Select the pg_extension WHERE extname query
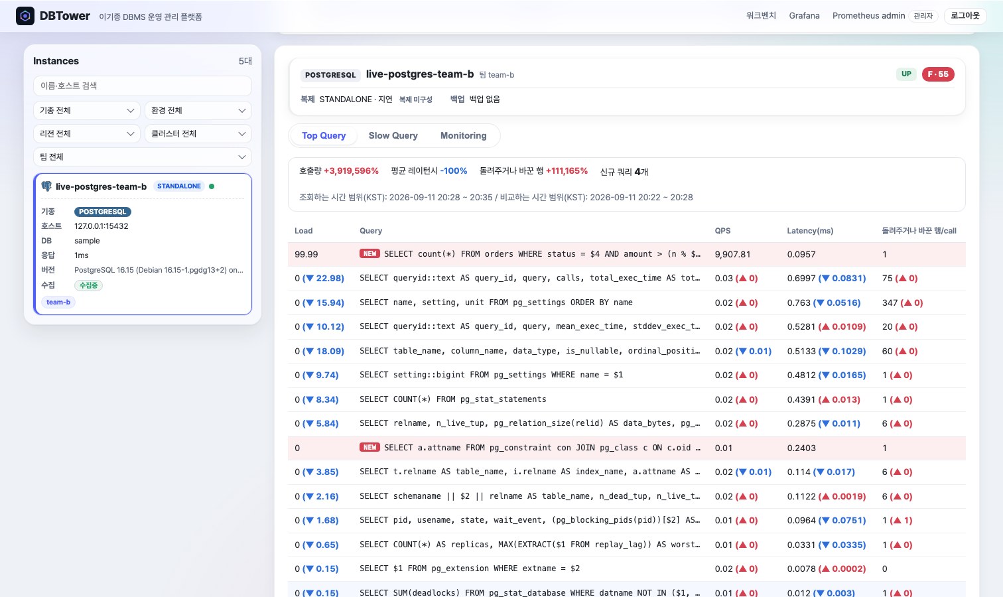 point(627,568)
